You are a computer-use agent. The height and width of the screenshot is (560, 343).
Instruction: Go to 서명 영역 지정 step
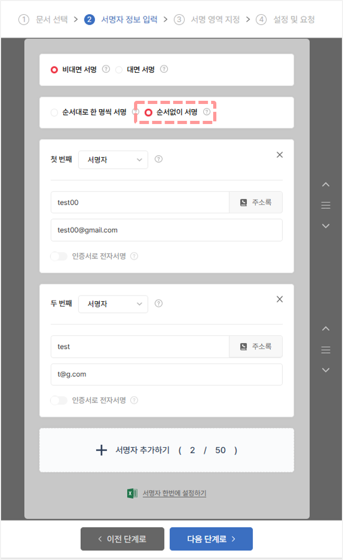pos(207,20)
